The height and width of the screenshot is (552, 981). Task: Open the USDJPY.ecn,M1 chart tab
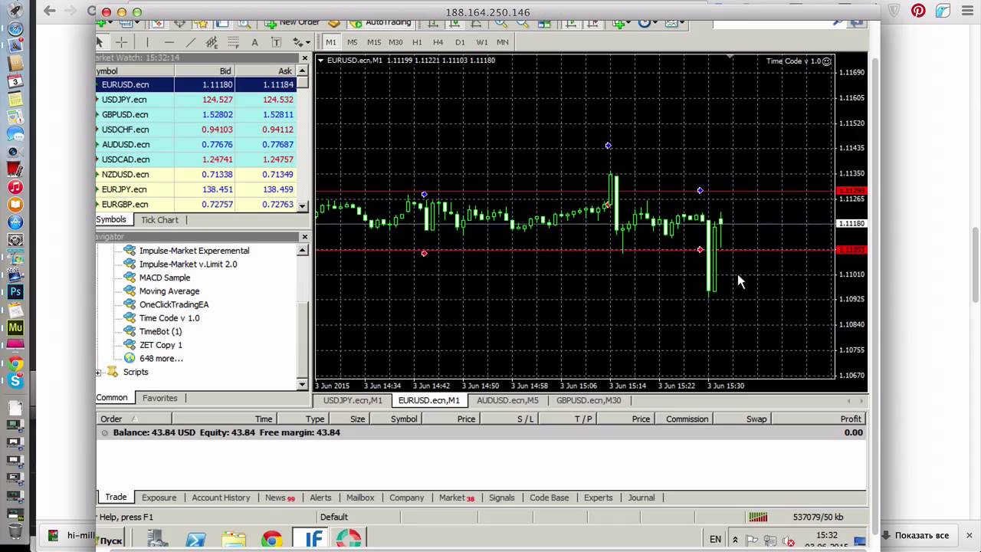(353, 400)
